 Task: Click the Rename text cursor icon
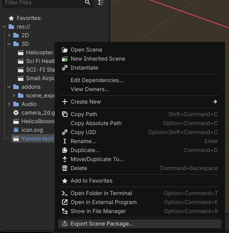pos(65,141)
